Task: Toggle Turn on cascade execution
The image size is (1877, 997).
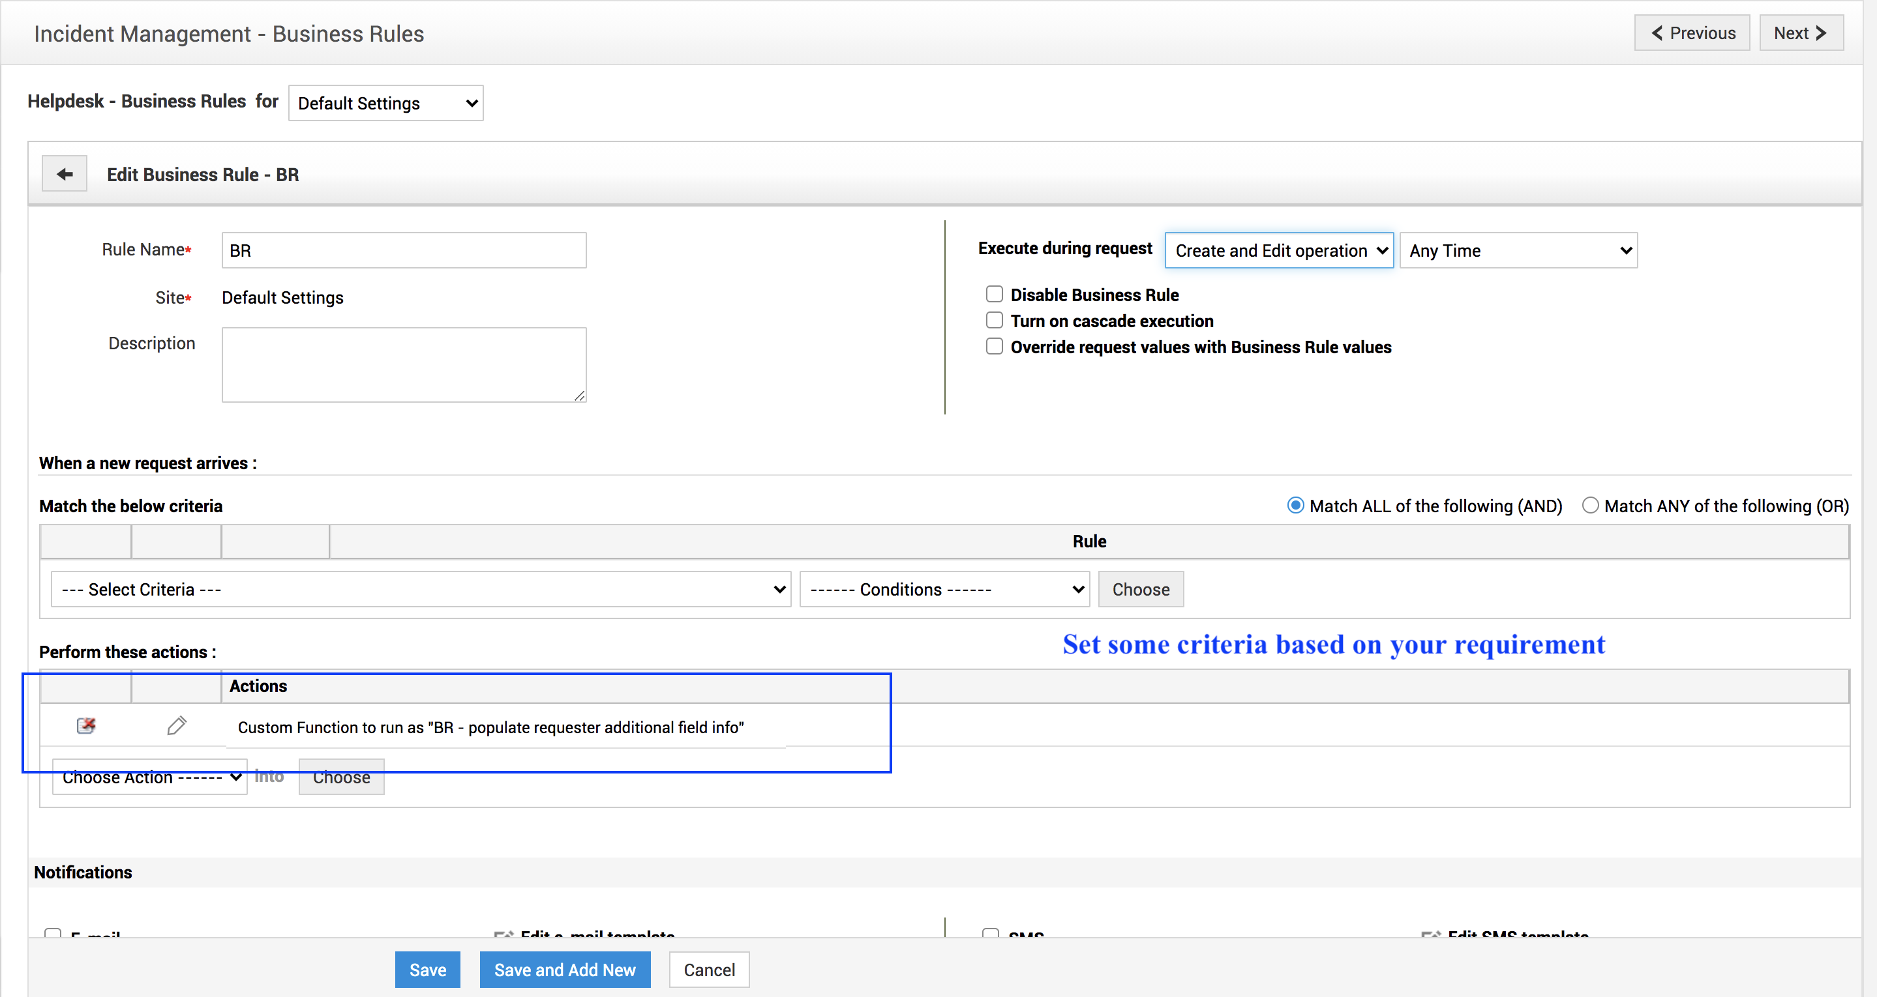Action: [x=994, y=321]
